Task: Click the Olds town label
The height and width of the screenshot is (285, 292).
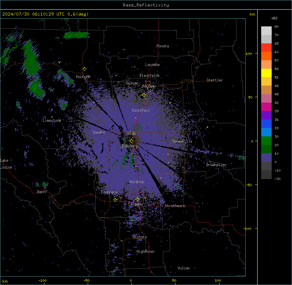Action: 131,133
